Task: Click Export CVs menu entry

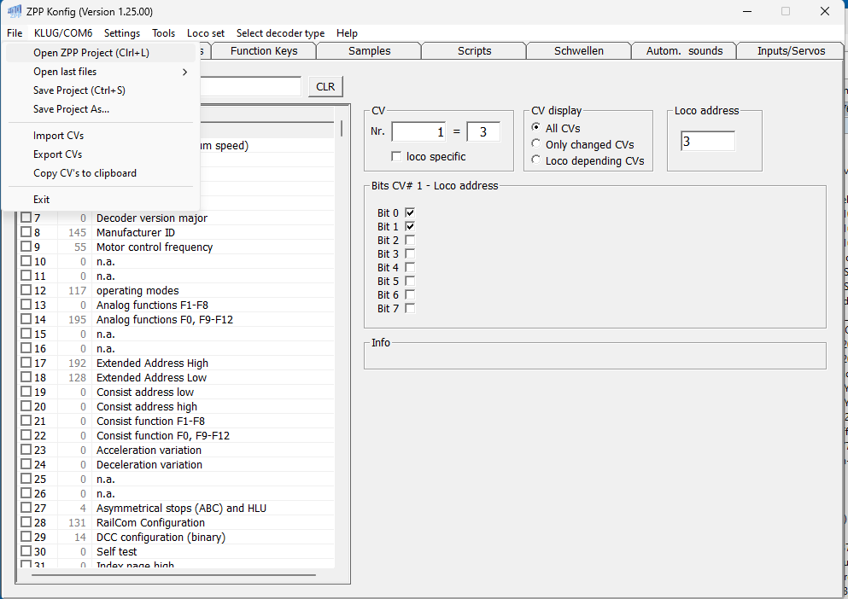Action: pyautogui.click(x=57, y=154)
